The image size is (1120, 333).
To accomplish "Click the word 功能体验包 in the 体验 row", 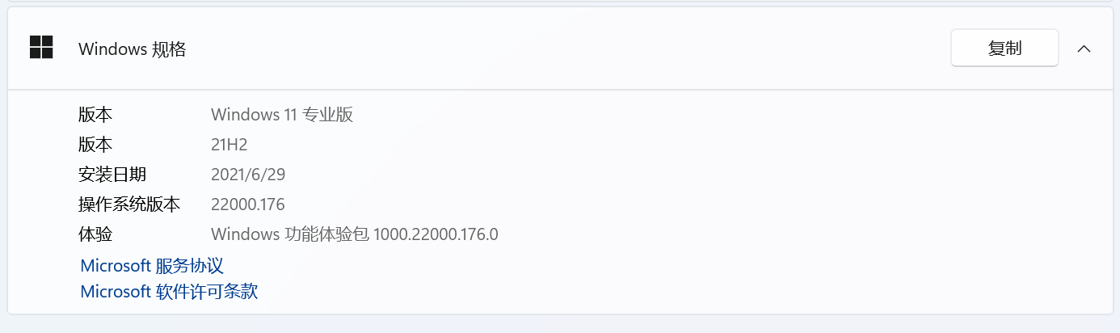I will 327,234.
